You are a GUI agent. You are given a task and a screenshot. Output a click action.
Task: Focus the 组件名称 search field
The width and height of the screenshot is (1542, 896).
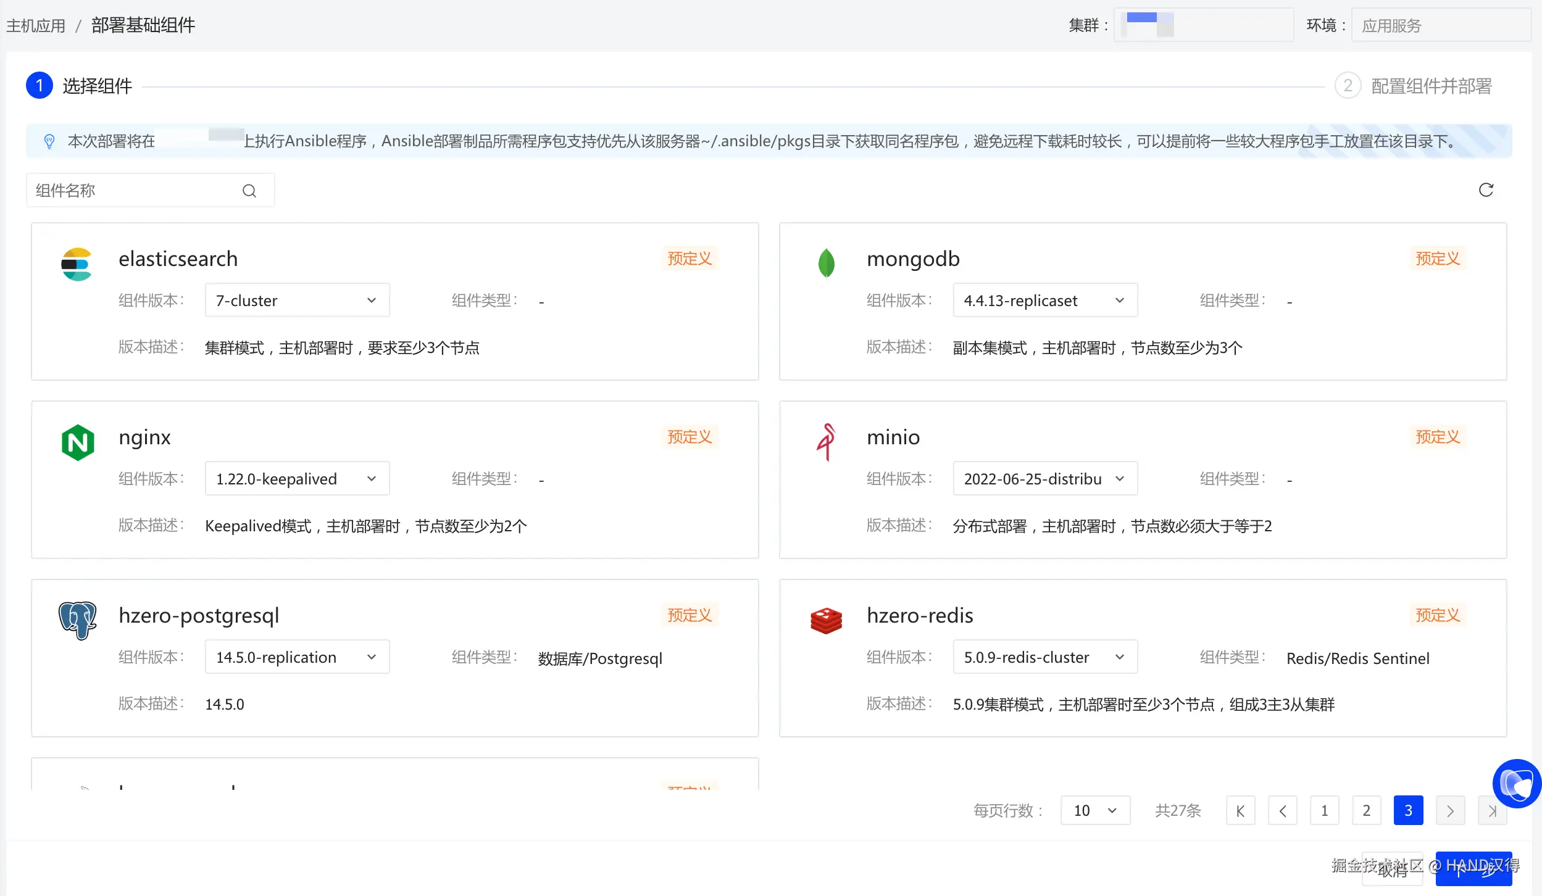point(136,191)
